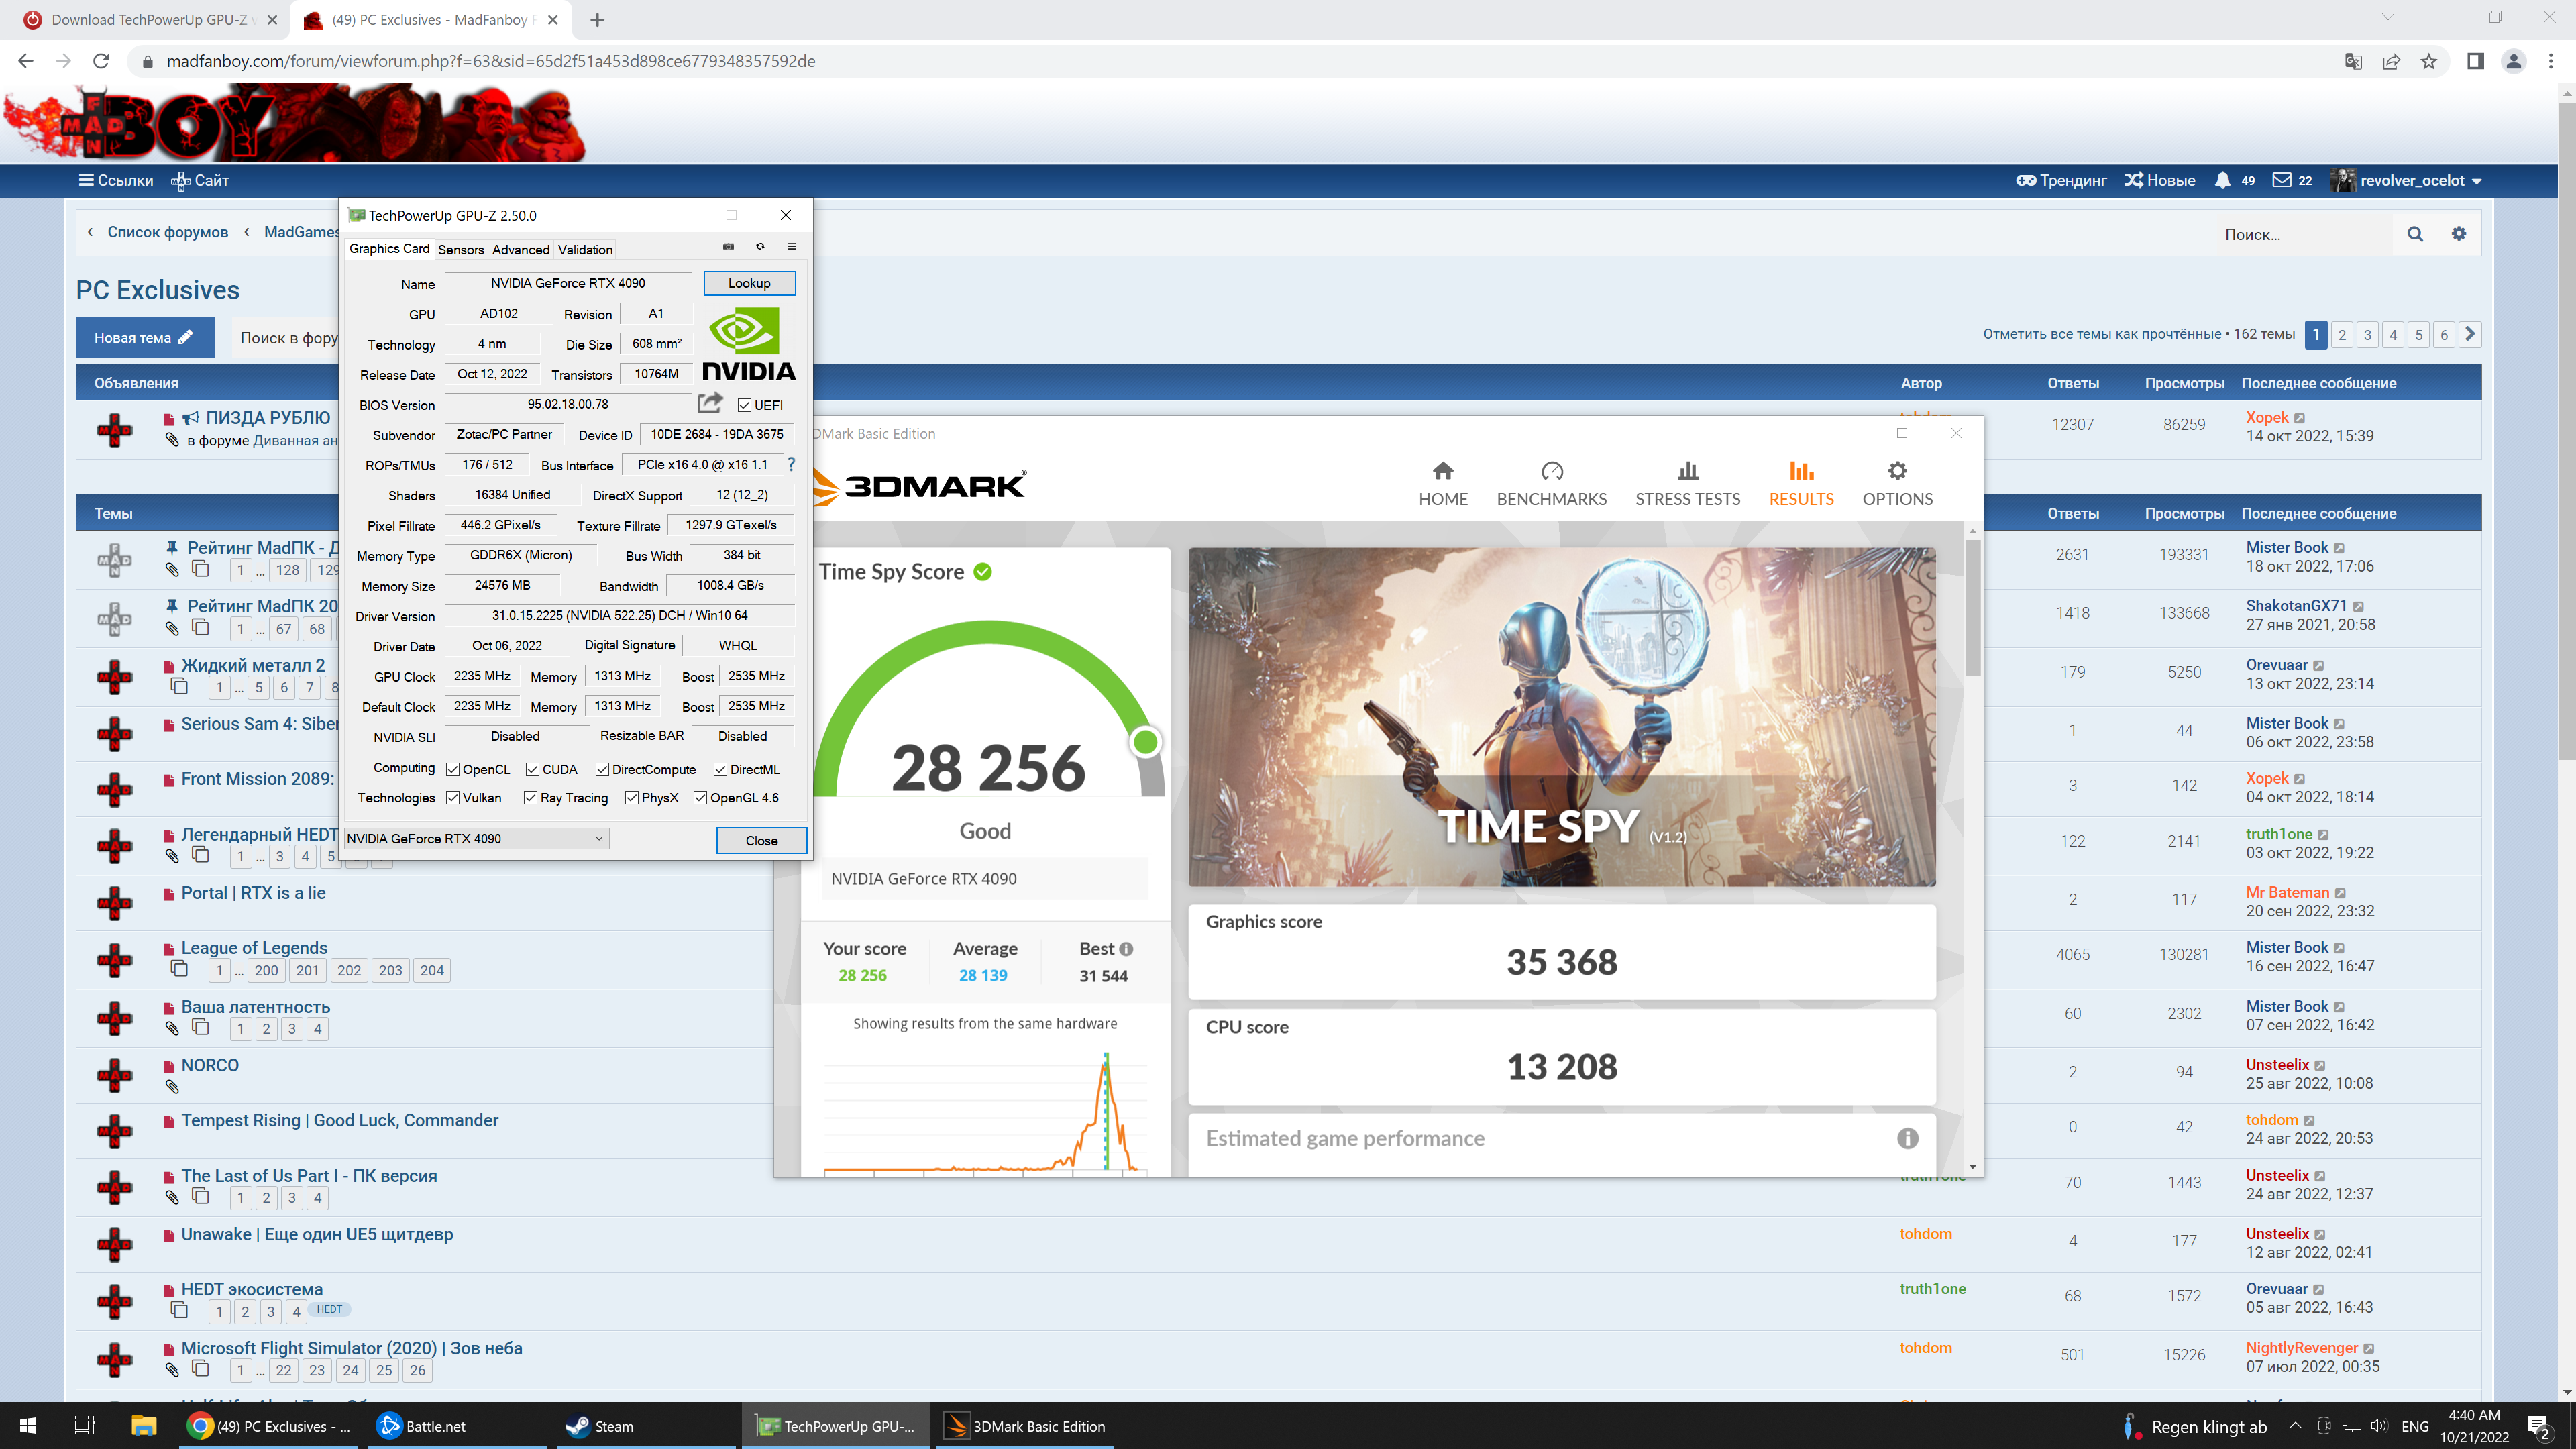
Task: Open the Ссылки links dropdown menu
Action: (116, 180)
